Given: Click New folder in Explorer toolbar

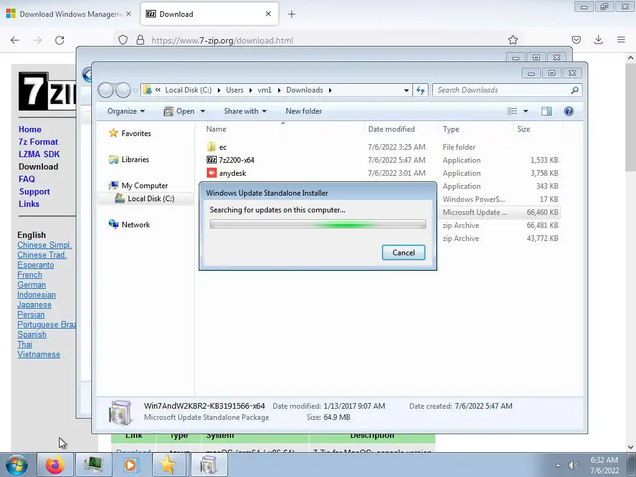Looking at the screenshot, I should pos(303,111).
